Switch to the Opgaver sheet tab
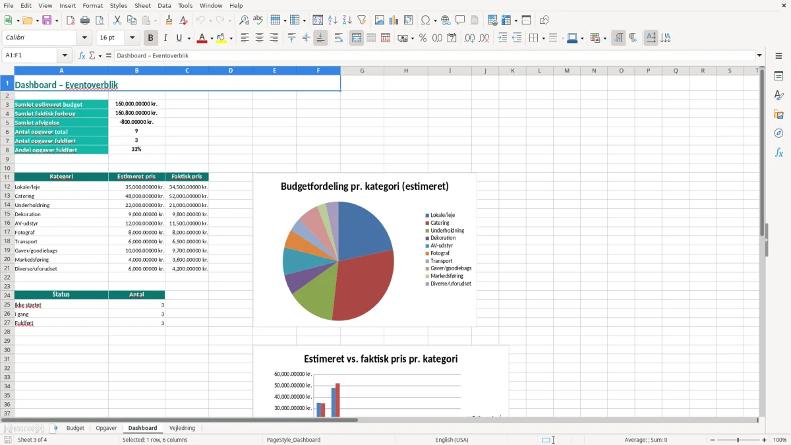This screenshot has height=445, width=791. [106, 428]
